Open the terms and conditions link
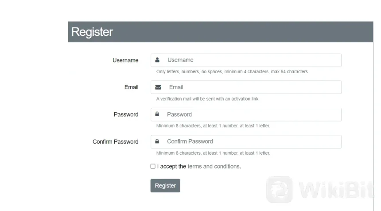Image resolution: width=381 pixels, height=211 pixels. (214, 167)
